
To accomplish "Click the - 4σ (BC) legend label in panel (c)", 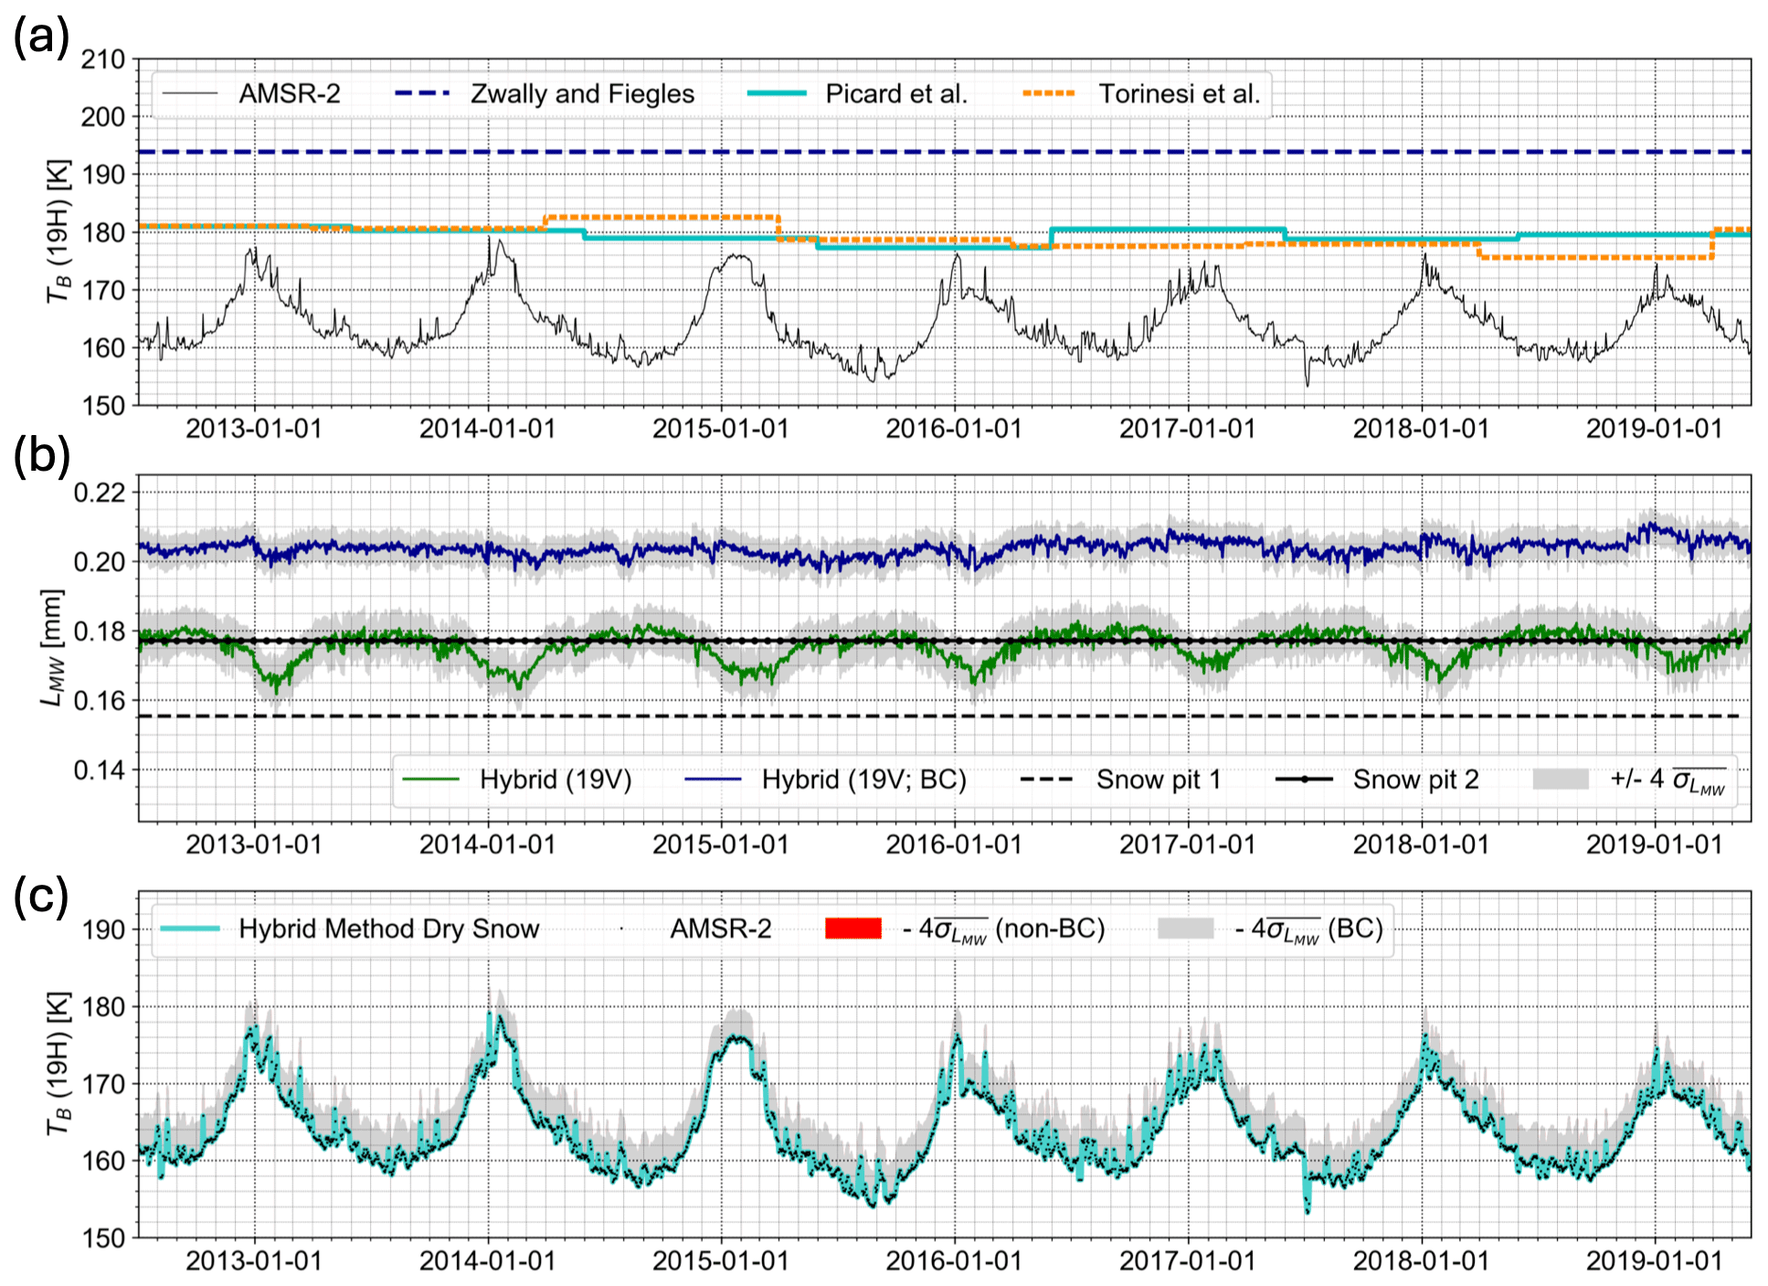I will point(1309,929).
